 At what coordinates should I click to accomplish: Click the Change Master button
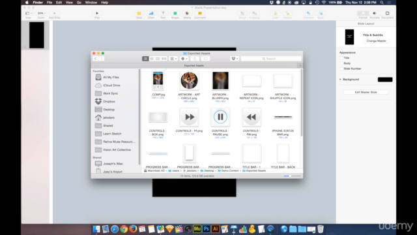point(377,41)
